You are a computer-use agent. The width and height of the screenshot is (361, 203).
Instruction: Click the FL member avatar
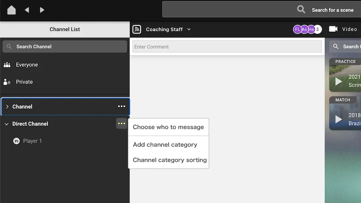coord(297,29)
